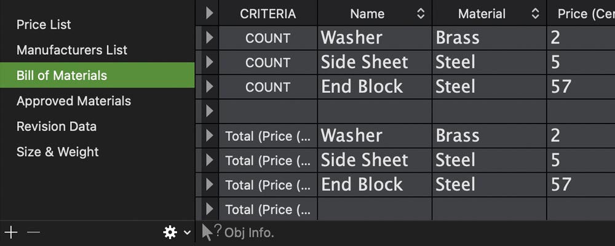
Task: Click the Price column header
Action: coord(581,14)
